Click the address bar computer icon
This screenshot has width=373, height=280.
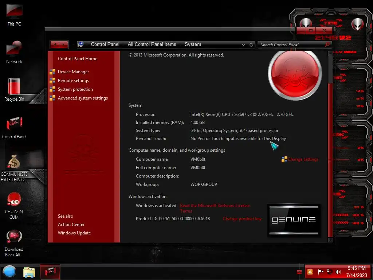(81, 44)
